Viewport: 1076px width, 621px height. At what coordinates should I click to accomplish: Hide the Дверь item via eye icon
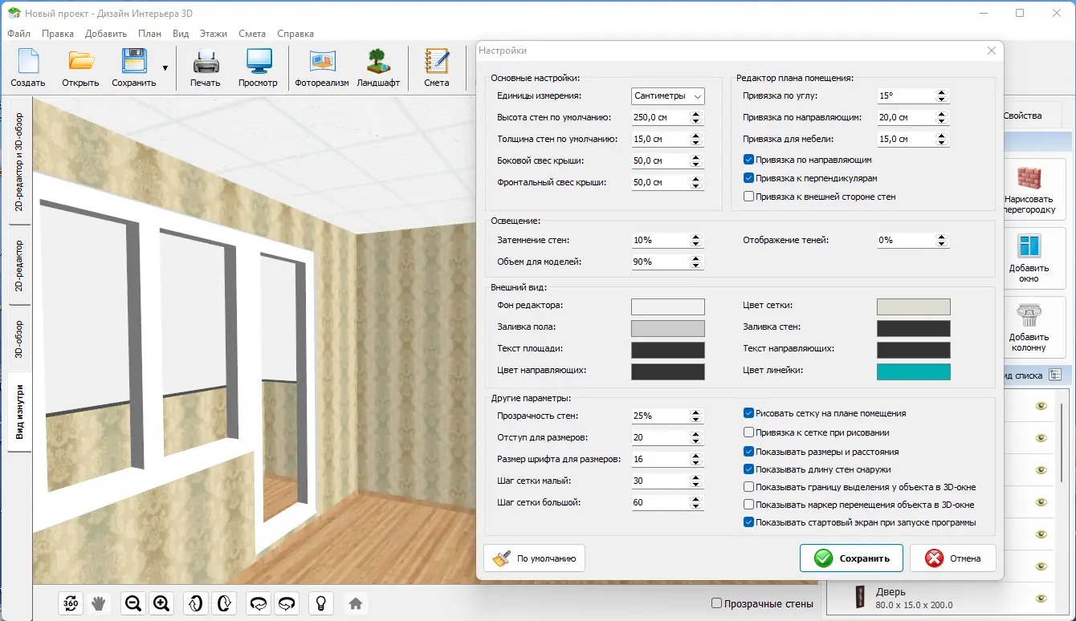[1041, 598]
